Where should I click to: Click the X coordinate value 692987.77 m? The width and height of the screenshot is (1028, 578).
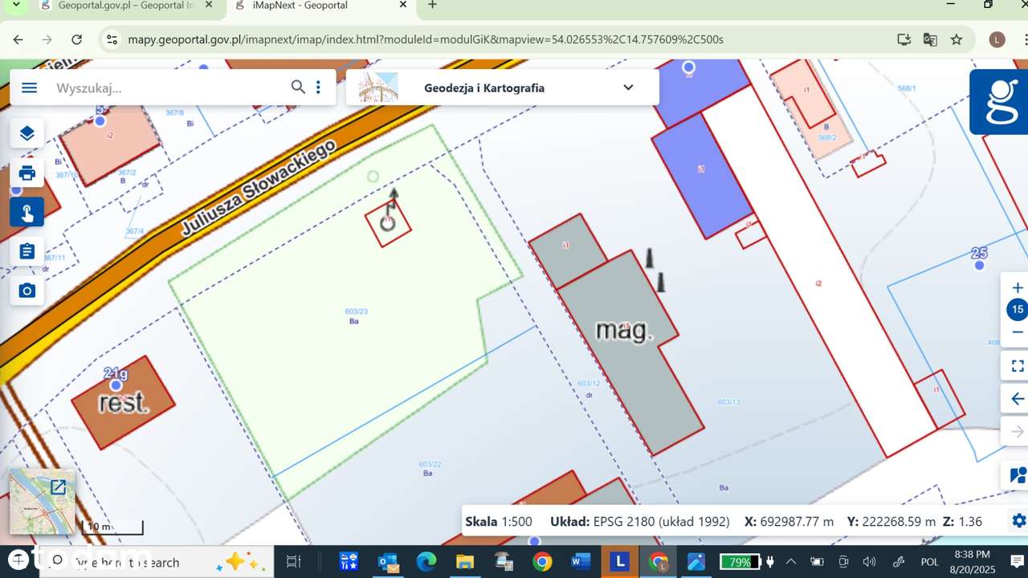point(790,521)
